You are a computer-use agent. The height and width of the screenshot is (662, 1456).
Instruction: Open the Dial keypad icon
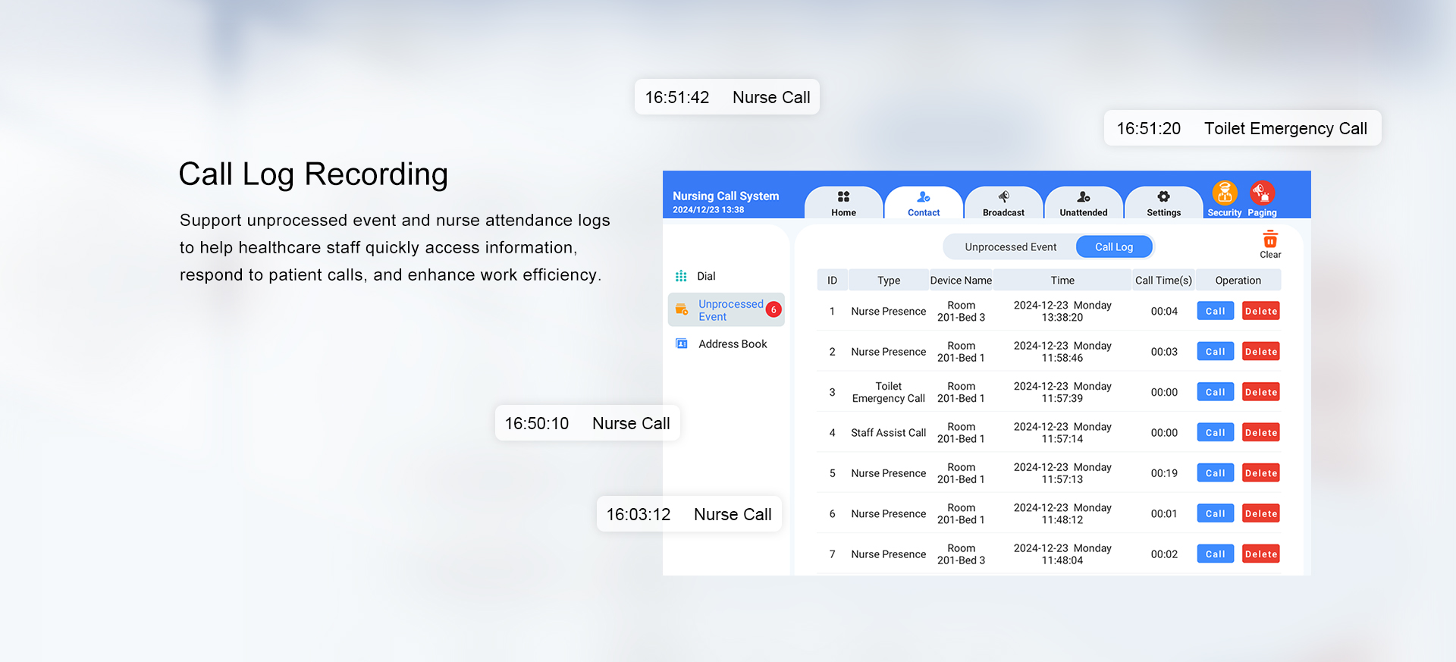coord(681,276)
